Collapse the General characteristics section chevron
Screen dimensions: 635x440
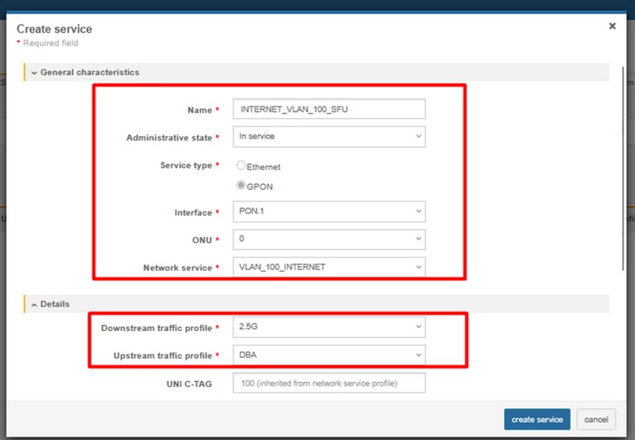pyautogui.click(x=34, y=72)
